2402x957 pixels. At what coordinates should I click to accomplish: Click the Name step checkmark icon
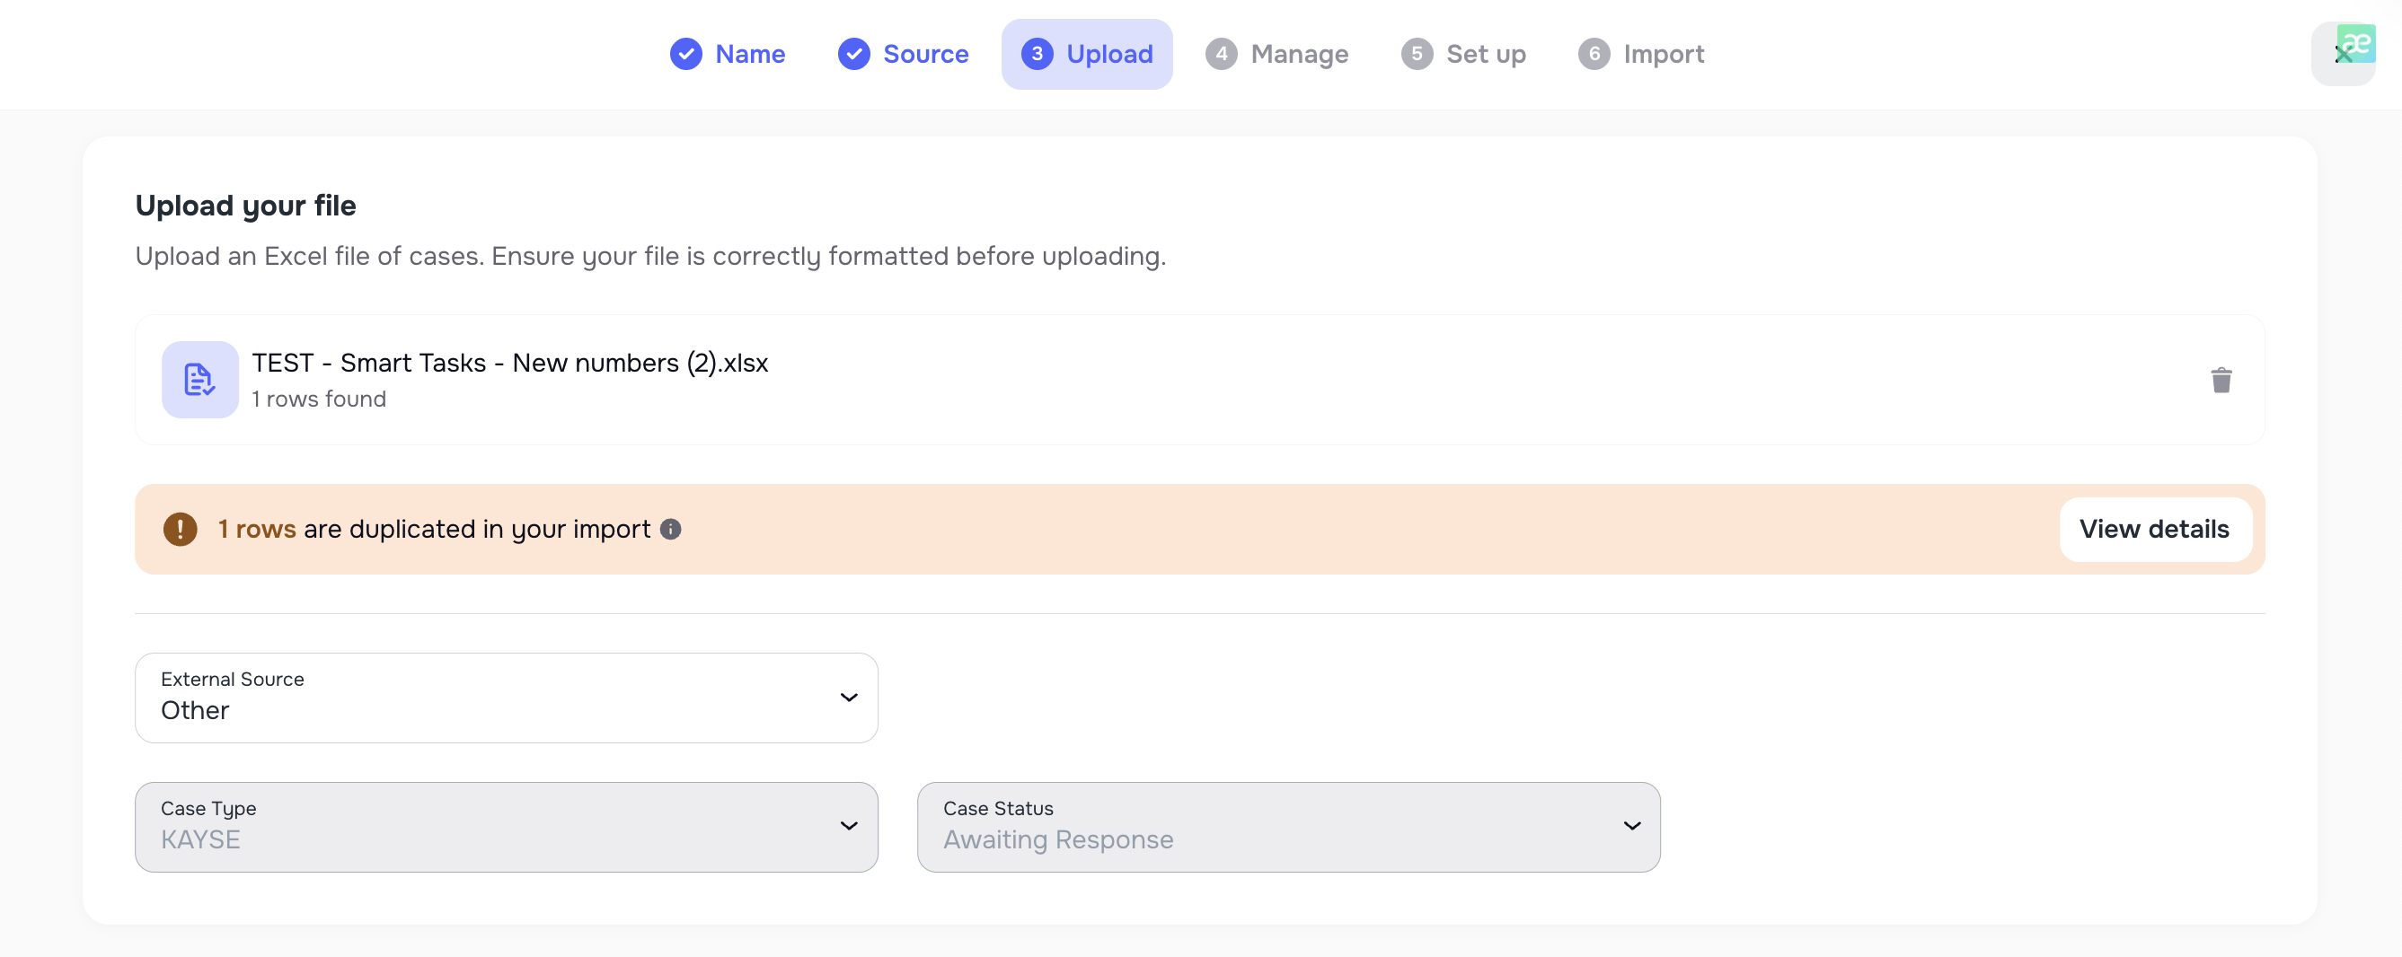coord(686,54)
